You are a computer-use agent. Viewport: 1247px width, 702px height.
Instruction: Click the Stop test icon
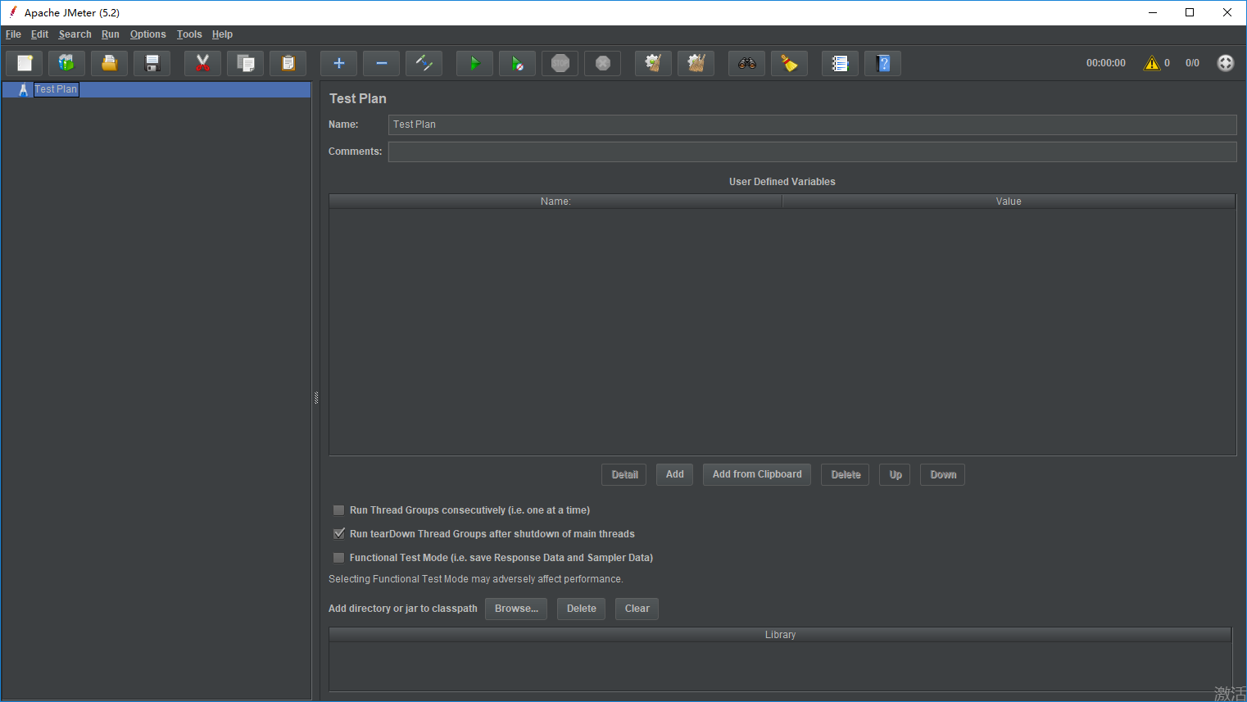tap(560, 63)
